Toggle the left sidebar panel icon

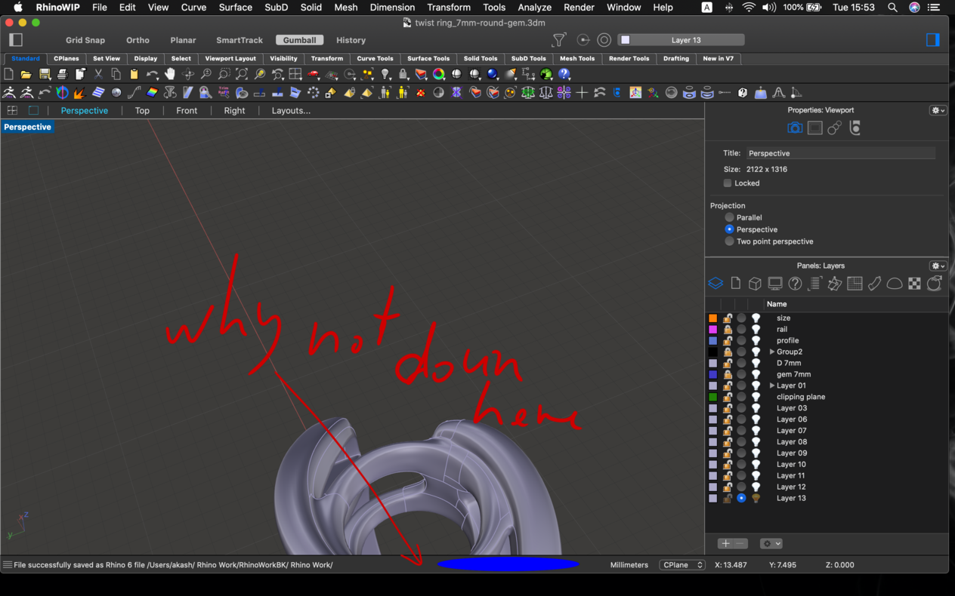coord(16,40)
